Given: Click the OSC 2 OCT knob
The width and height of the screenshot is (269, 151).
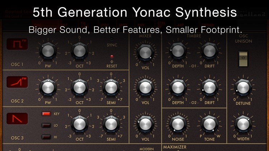Looking at the screenshot, I should 79,87.
